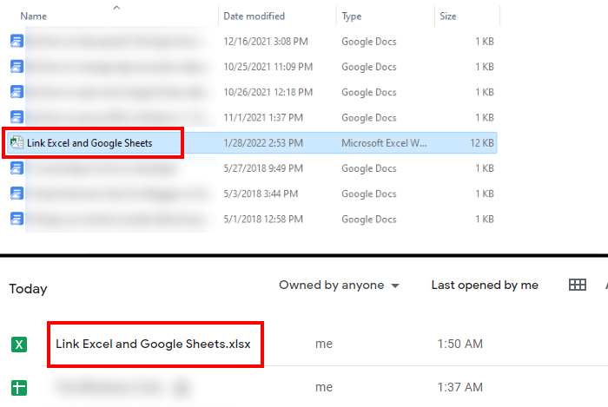Click Google Docs type in 5/1/2018 row
The width and height of the screenshot is (608, 407).
[x=369, y=220]
